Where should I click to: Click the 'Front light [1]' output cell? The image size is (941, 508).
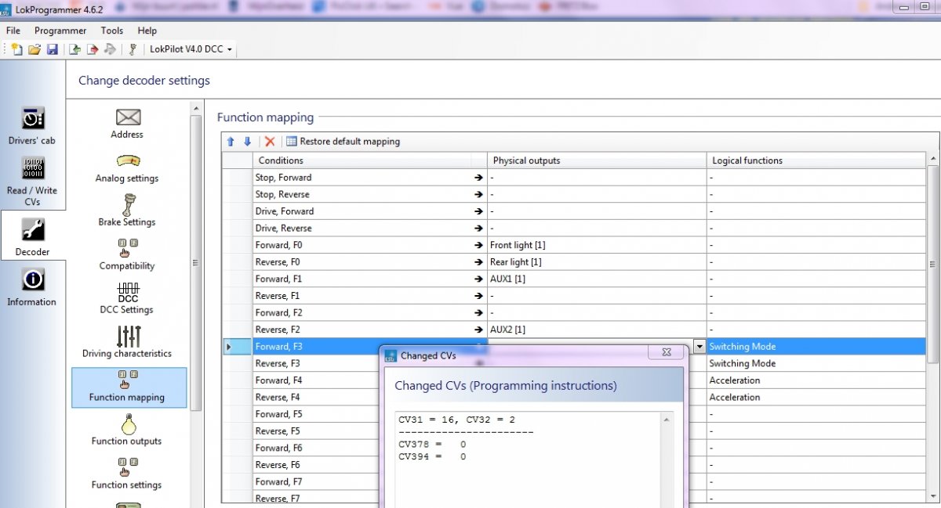point(597,245)
